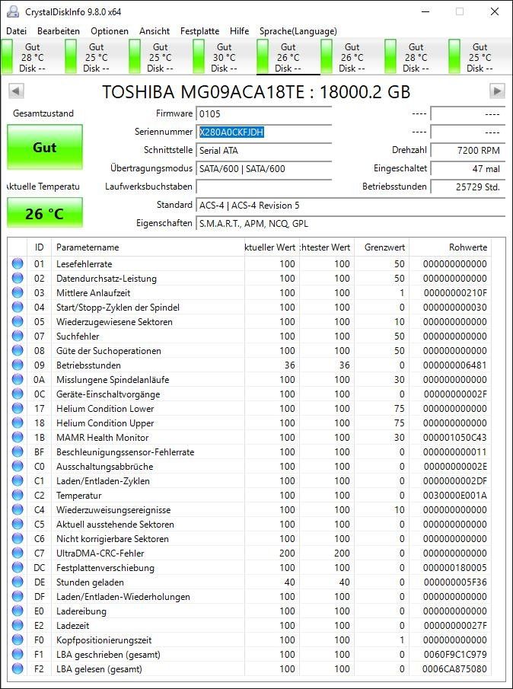Select the Beschleunigungssensor-Fehlerrate parameter name
Screen dimensions: 513x689
(x=125, y=452)
